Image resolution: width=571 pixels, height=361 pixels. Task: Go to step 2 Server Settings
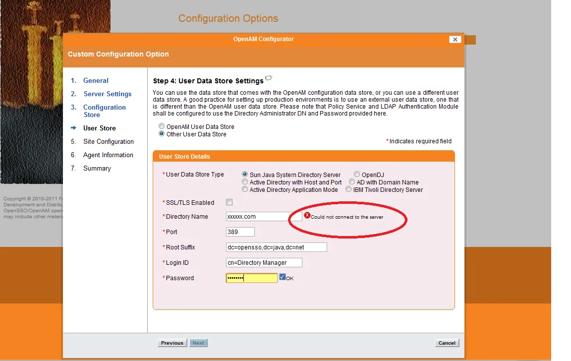[x=108, y=94]
